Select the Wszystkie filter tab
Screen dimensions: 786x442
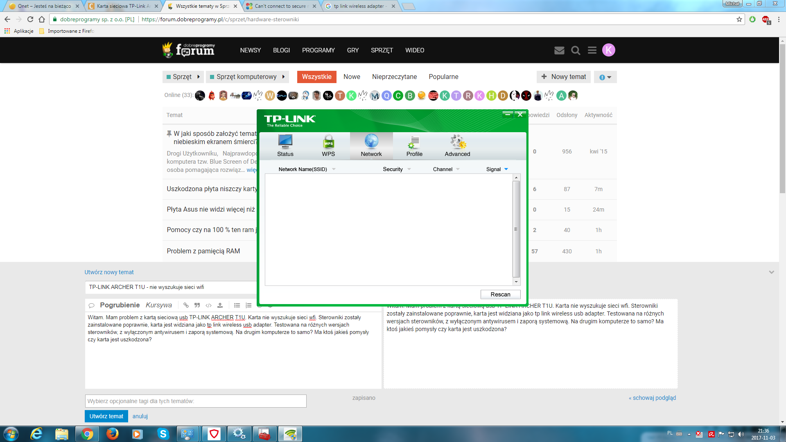[x=316, y=77]
